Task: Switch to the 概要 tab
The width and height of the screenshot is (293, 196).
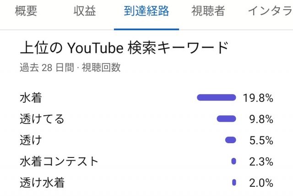Action: pos(26,12)
